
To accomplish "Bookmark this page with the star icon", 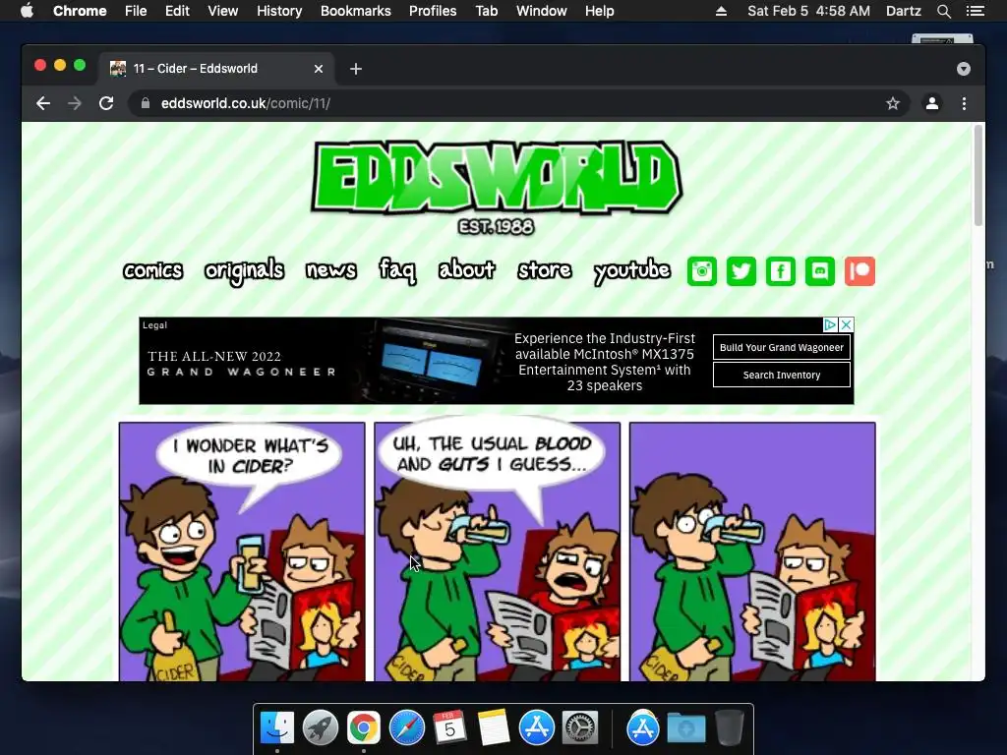I will 893,103.
